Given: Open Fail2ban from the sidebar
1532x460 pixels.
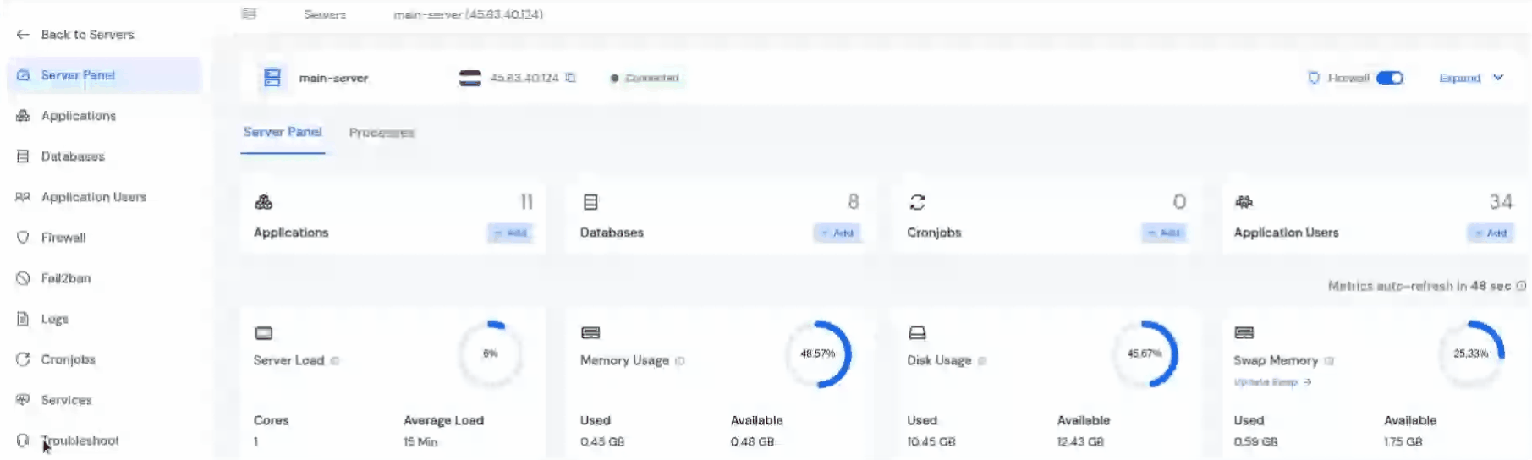Looking at the screenshot, I should pyautogui.click(x=65, y=278).
